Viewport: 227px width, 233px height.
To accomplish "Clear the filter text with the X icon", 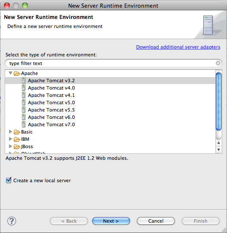I will tap(218, 63).
